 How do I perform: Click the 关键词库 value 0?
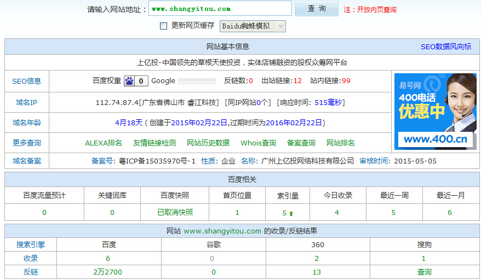(112, 213)
